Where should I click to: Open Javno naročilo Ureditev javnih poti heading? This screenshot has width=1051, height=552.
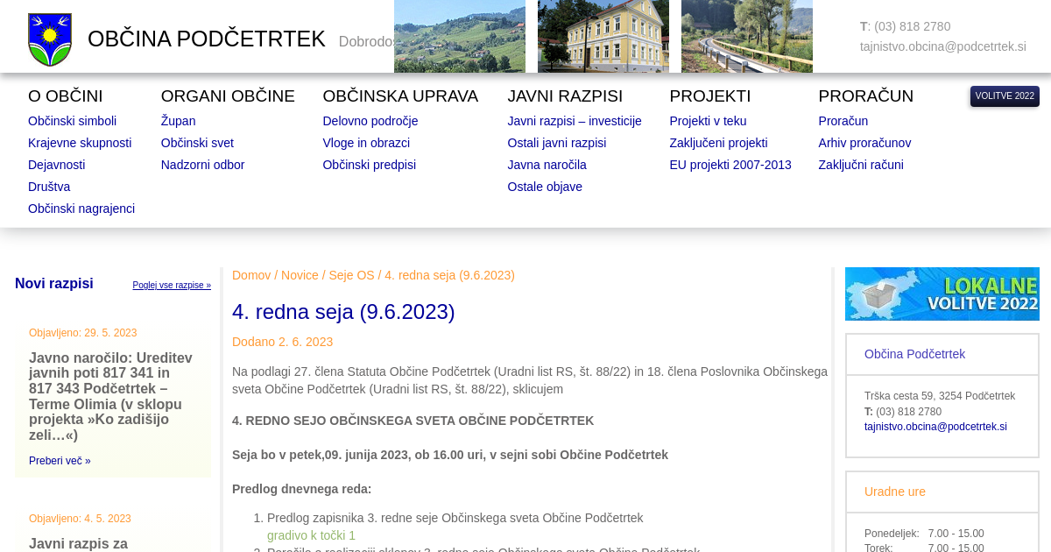[x=111, y=396]
